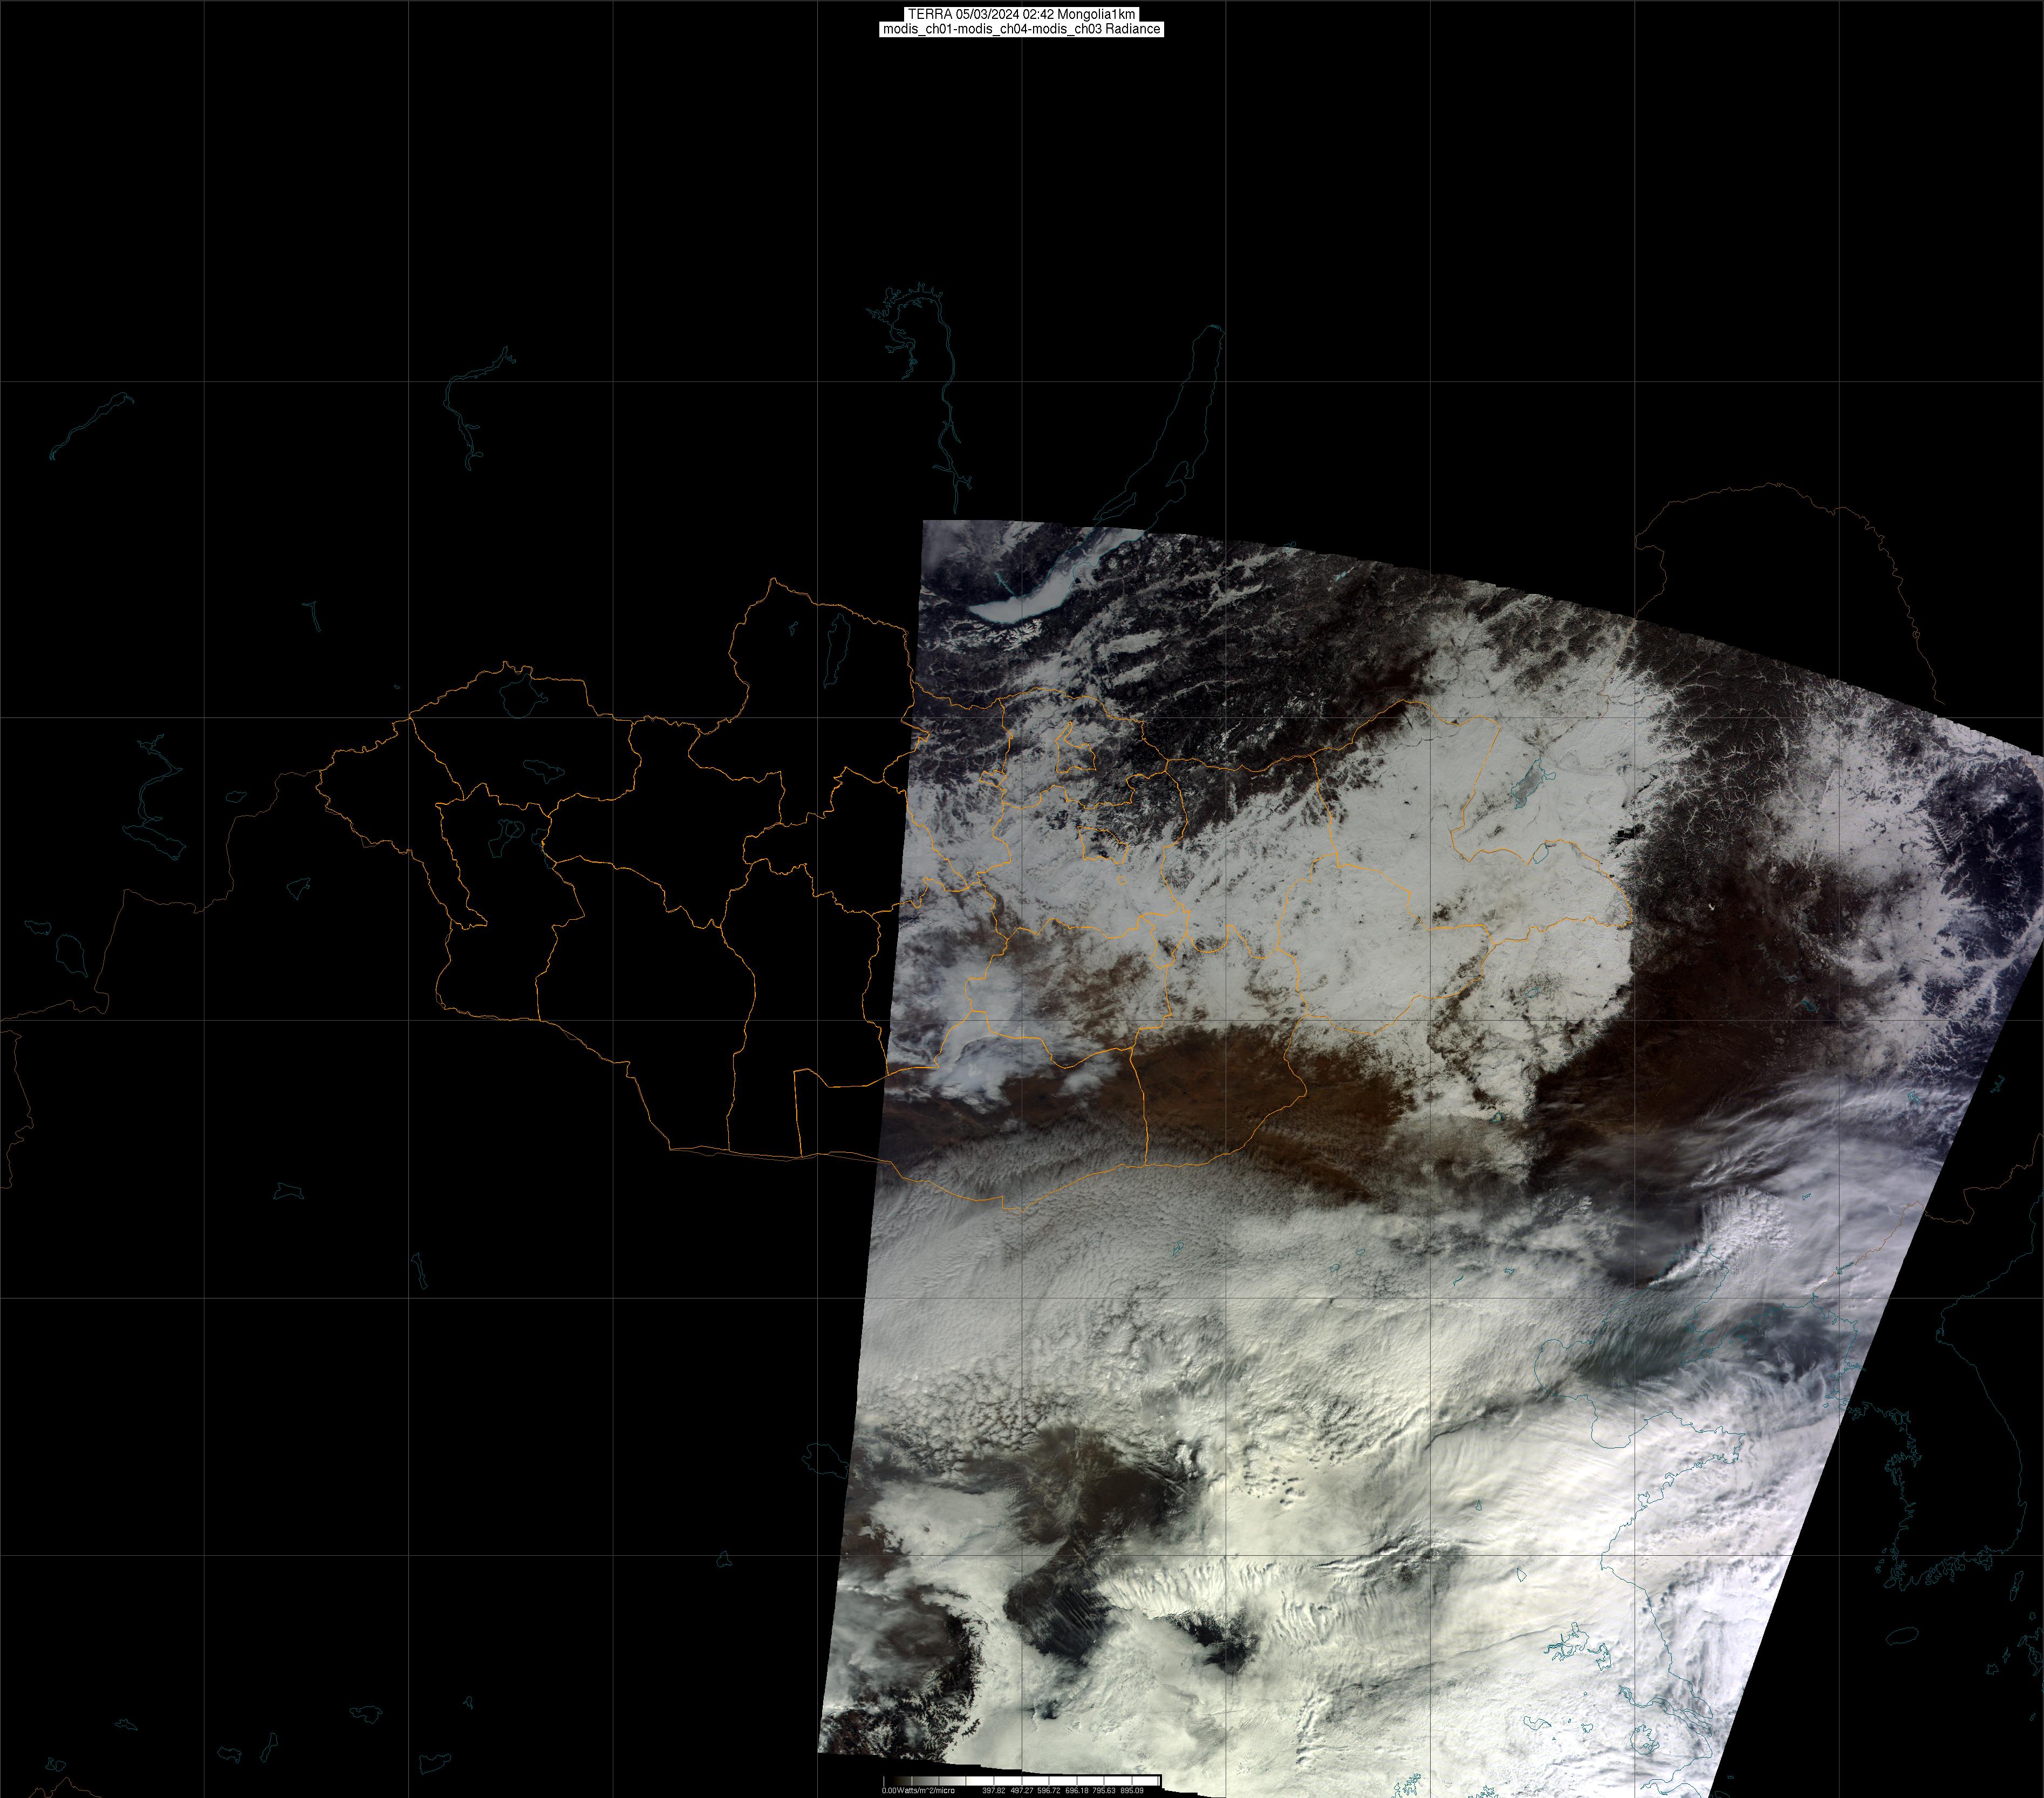Click the 895.09 scale tick label
The image size is (2044, 1798).
1132,1791
